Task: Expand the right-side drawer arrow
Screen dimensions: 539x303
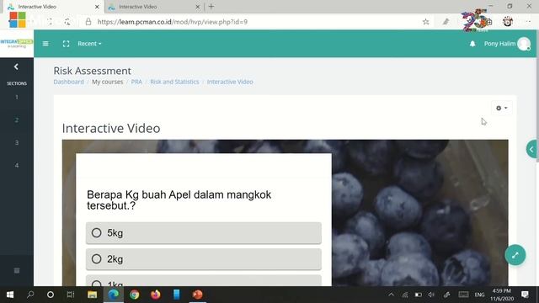Action: 532,150
